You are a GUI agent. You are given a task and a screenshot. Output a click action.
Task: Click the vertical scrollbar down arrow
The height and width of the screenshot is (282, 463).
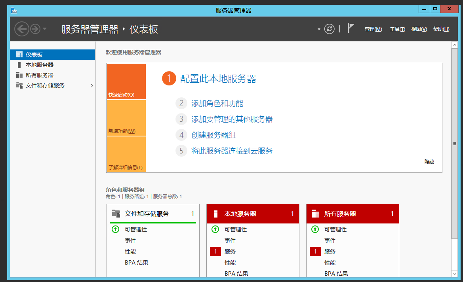pos(454,273)
